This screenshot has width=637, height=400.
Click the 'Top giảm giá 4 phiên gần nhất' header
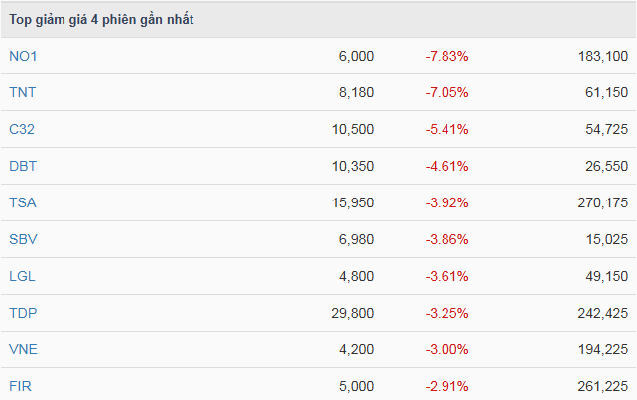[x=101, y=20]
